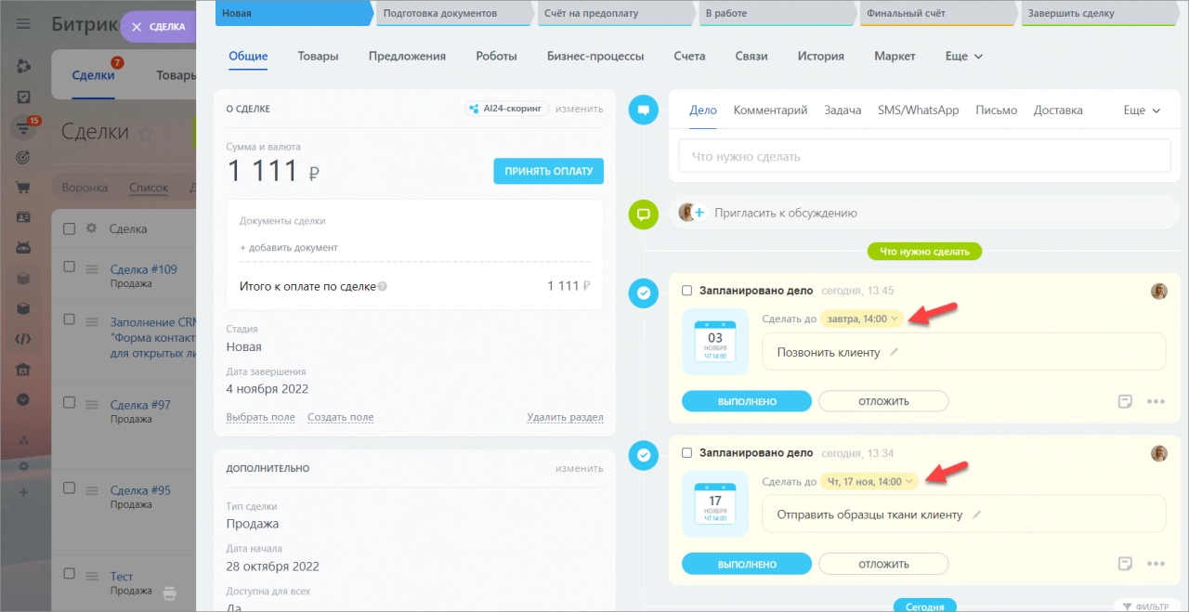Open three-dot menu of Позвонить клиенту activity
1189x612 pixels.
click(x=1156, y=402)
